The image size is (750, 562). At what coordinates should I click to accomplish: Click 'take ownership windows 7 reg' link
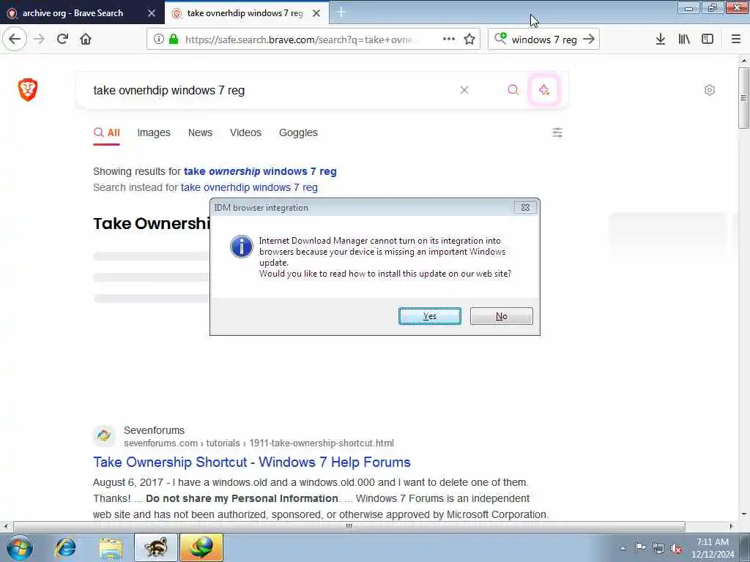[260, 171]
